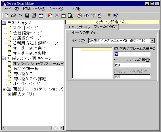Collapse the 商品リスト tree node
The image size is (161, 132).
4,89
